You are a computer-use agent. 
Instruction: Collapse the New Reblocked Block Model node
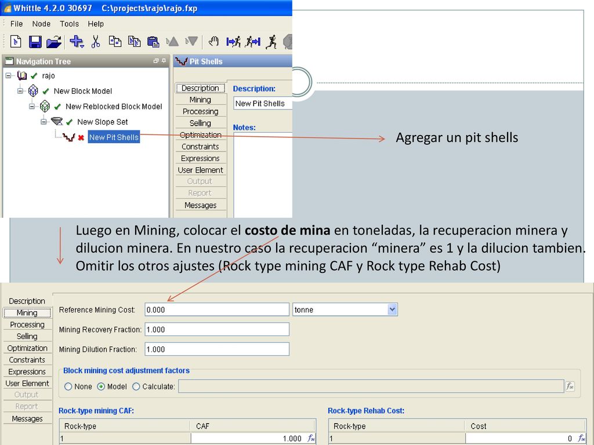pyautogui.click(x=32, y=107)
